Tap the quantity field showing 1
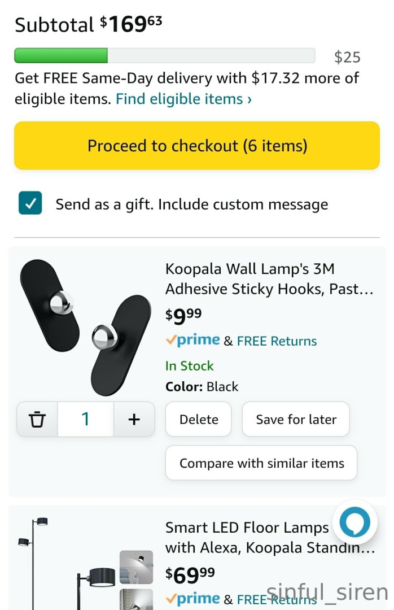This screenshot has width=394, height=610. (85, 419)
